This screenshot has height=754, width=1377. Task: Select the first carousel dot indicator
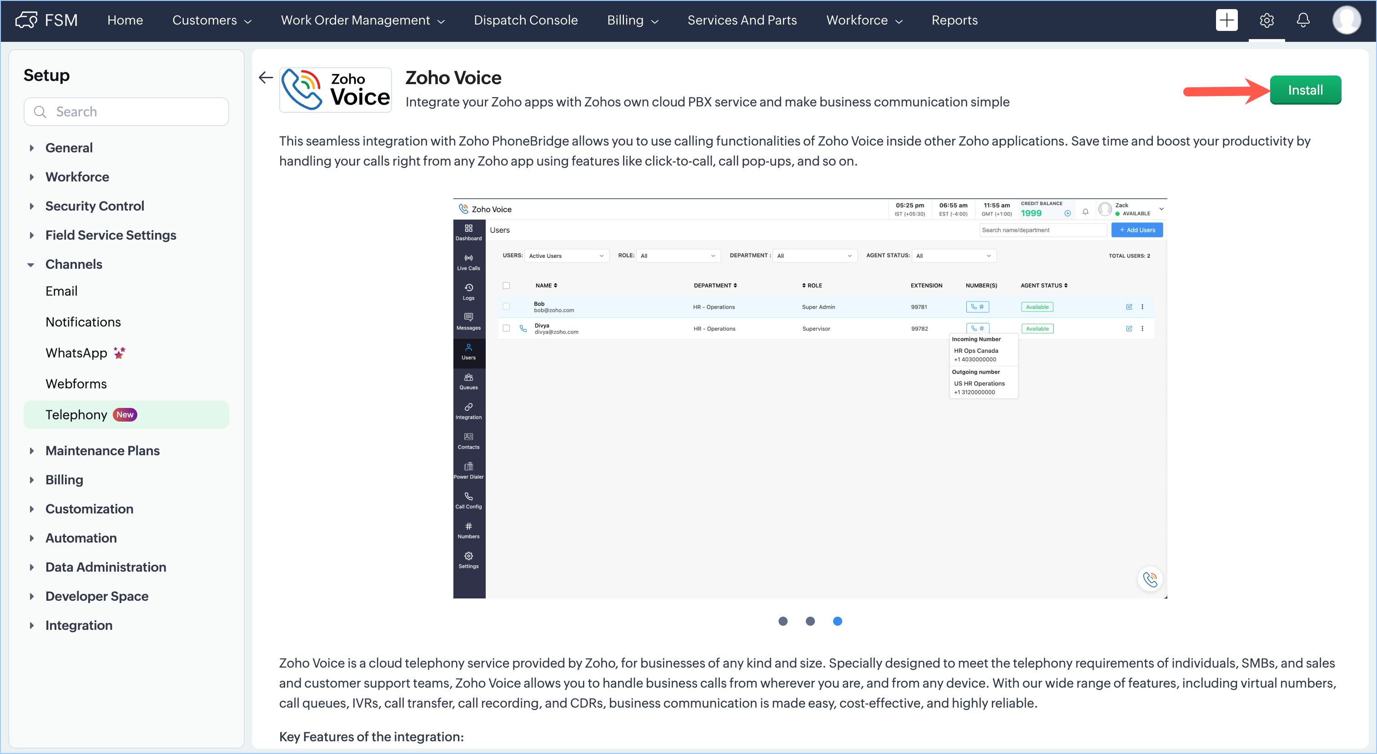tap(783, 621)
